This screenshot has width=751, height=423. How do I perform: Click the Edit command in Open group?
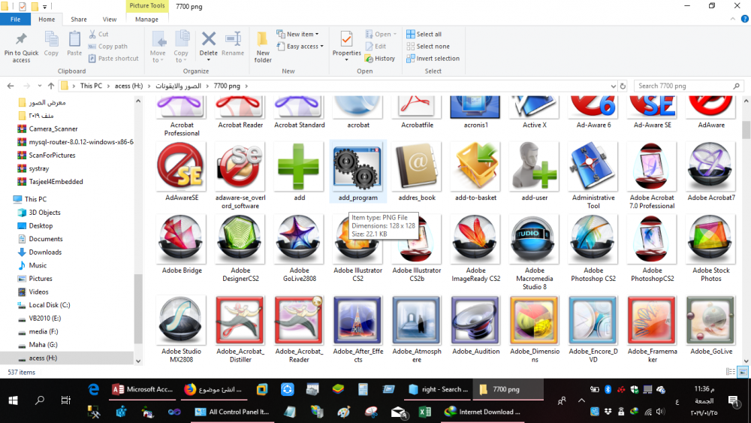pos(376,47)
